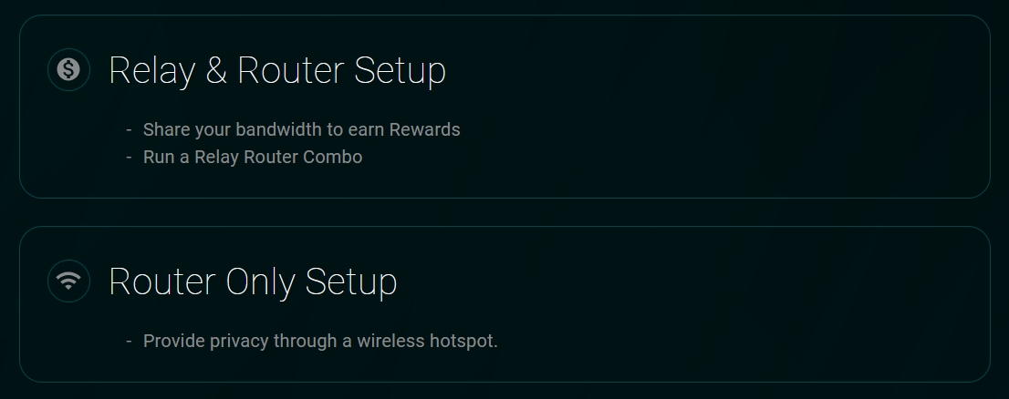This screenshot has width=1009, height=399.
Task: Click the dash before "Run a Relay"
Action: [x=130, y=157]
